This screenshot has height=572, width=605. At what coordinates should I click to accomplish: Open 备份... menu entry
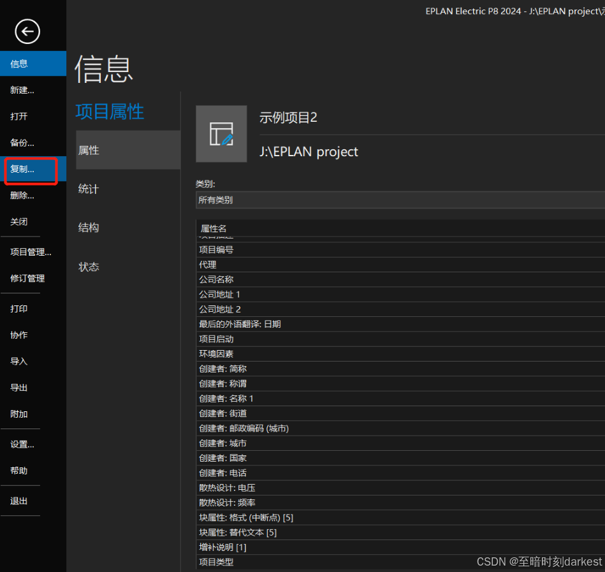33,142
